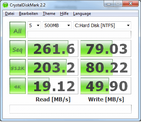Select the sequential write result 79.03

point(106,48)
